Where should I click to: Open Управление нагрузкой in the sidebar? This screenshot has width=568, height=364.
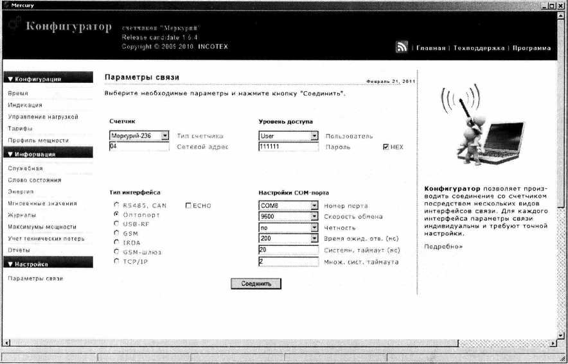tap(43, 117)
